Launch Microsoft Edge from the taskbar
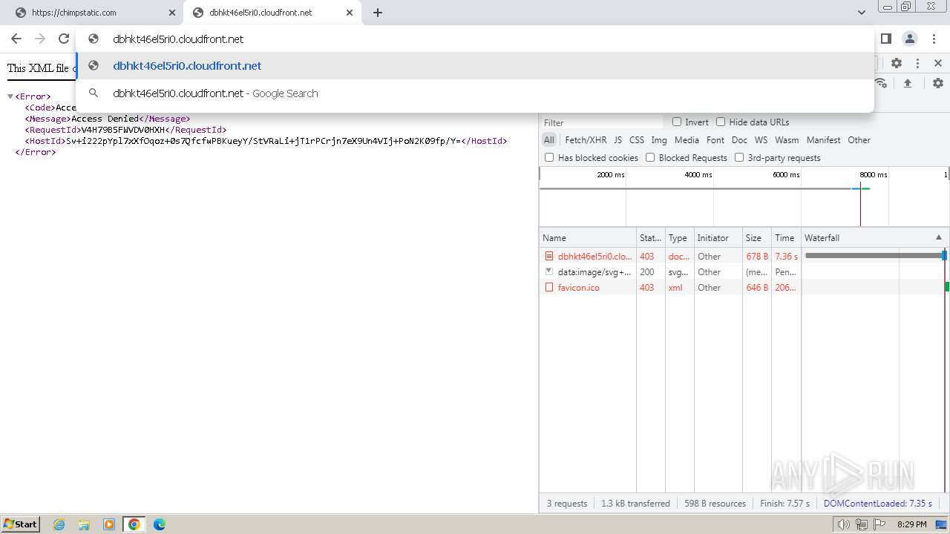The width and height of the screenshot is (950, 534). click(x=159, y=524)
